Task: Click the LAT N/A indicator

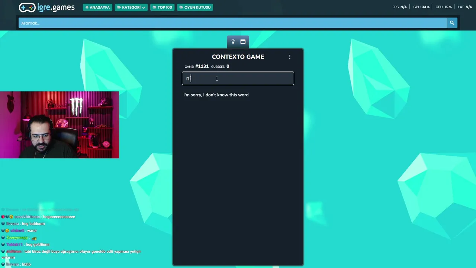Action: [465, 7]
